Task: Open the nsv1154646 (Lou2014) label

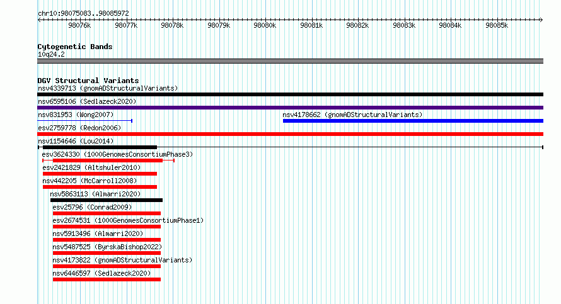Action: coord(76,141)
